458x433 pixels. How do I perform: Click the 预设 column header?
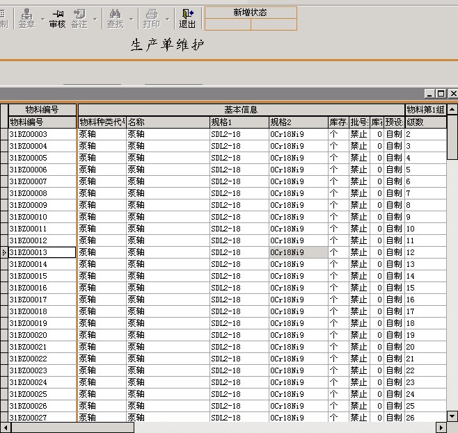tap(394, 122)
